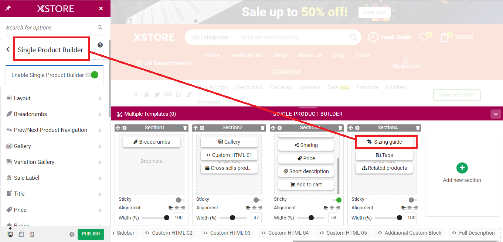Select Custom HTML 01 element

(x=229, y=155)
